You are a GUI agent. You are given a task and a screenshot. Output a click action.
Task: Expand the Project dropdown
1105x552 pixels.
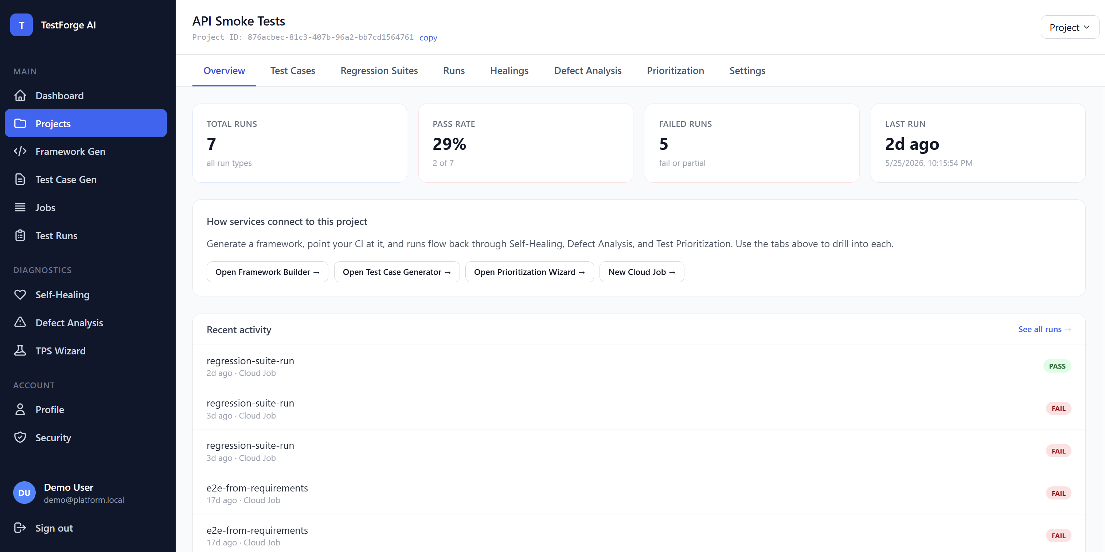click(x=1069, y=27)
